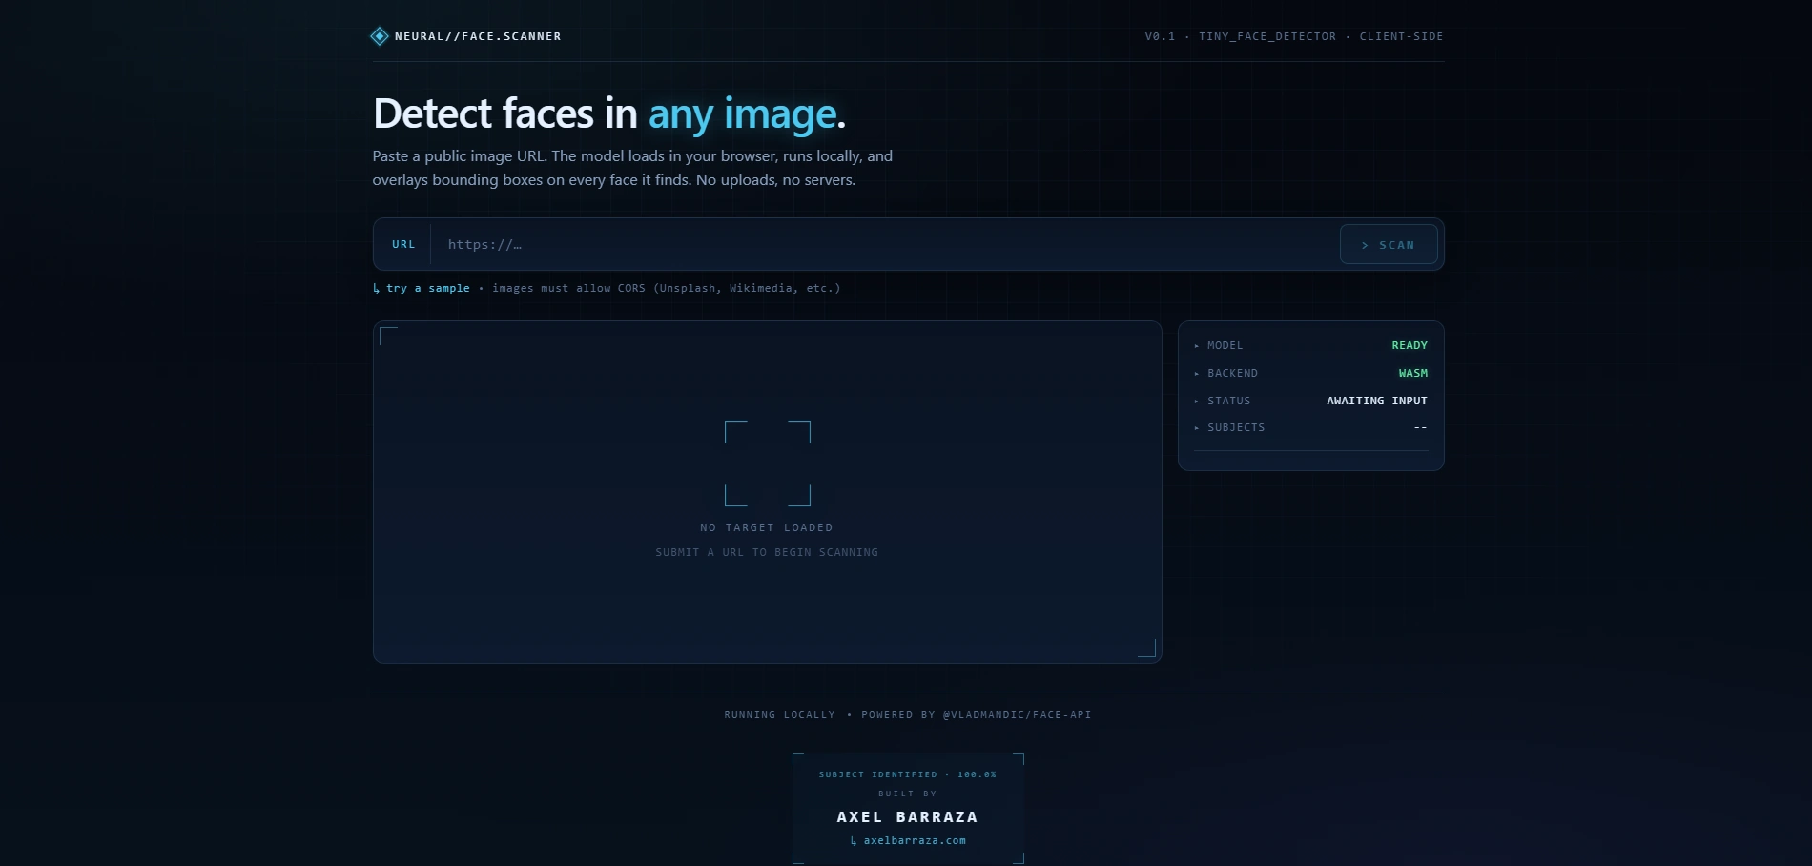This screenshot has width=1812, height=866.
Task: Click the V0.1 version label
Action: point(1160,36)
